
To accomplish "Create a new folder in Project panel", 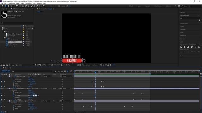I will (4, 65).
